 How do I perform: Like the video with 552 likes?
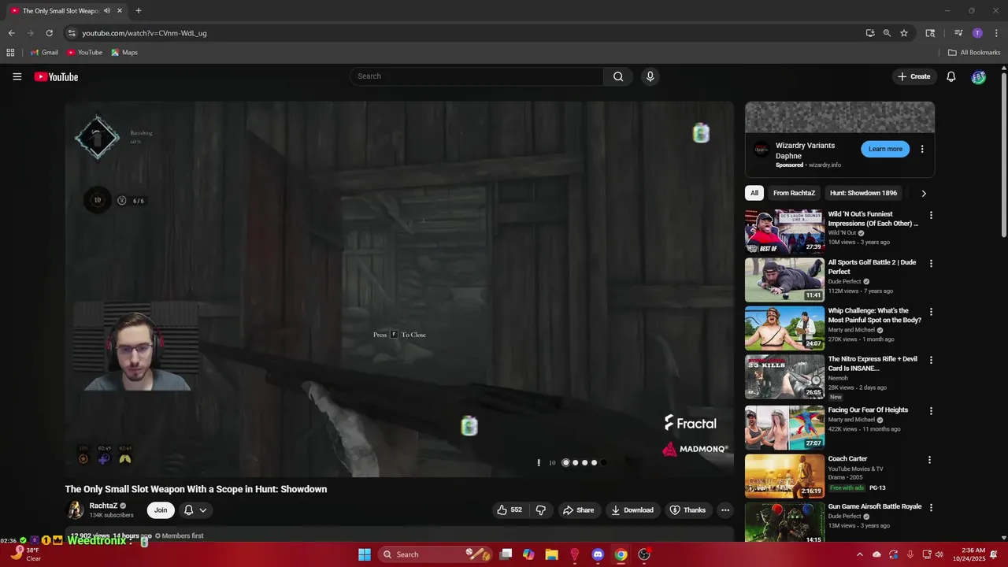[510, 510]
